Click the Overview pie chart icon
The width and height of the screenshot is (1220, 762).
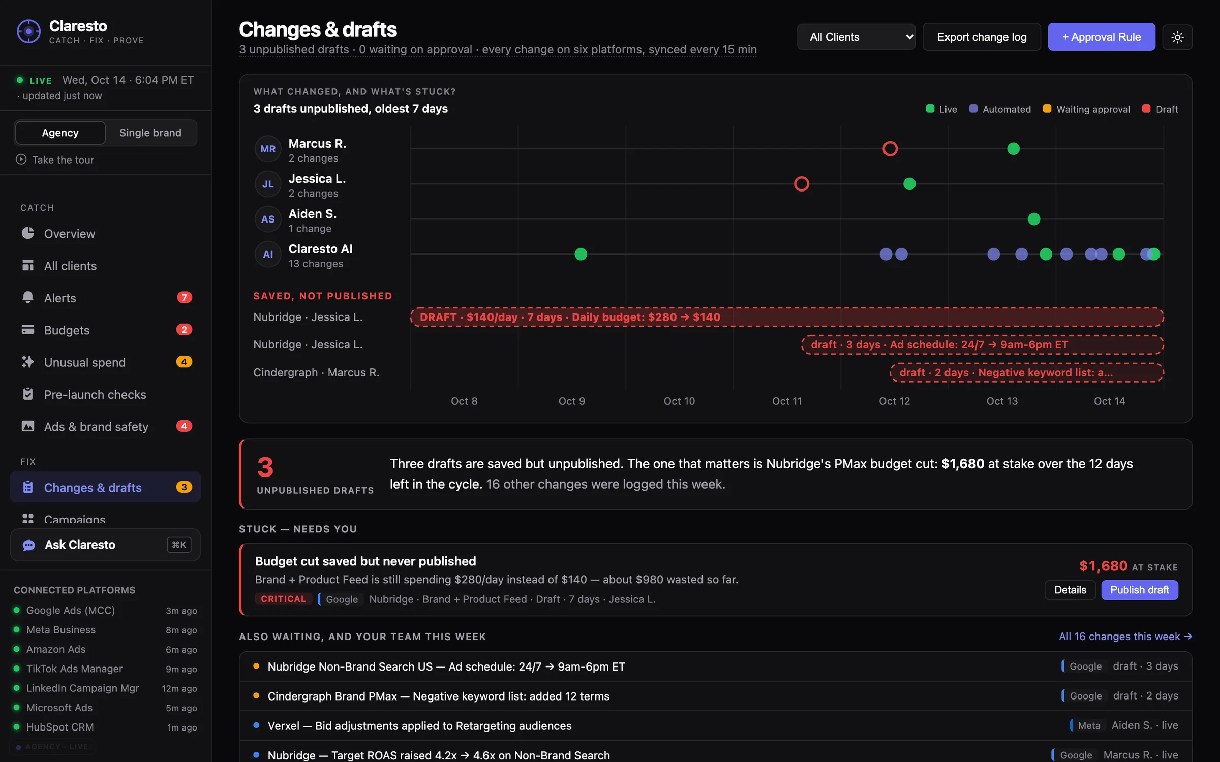tap(28, 233)
